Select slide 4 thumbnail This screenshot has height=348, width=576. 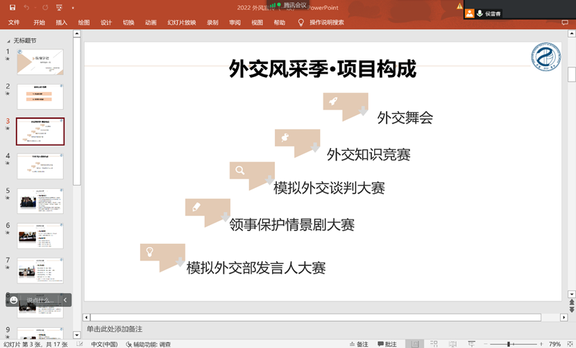(x=40, y=166)
